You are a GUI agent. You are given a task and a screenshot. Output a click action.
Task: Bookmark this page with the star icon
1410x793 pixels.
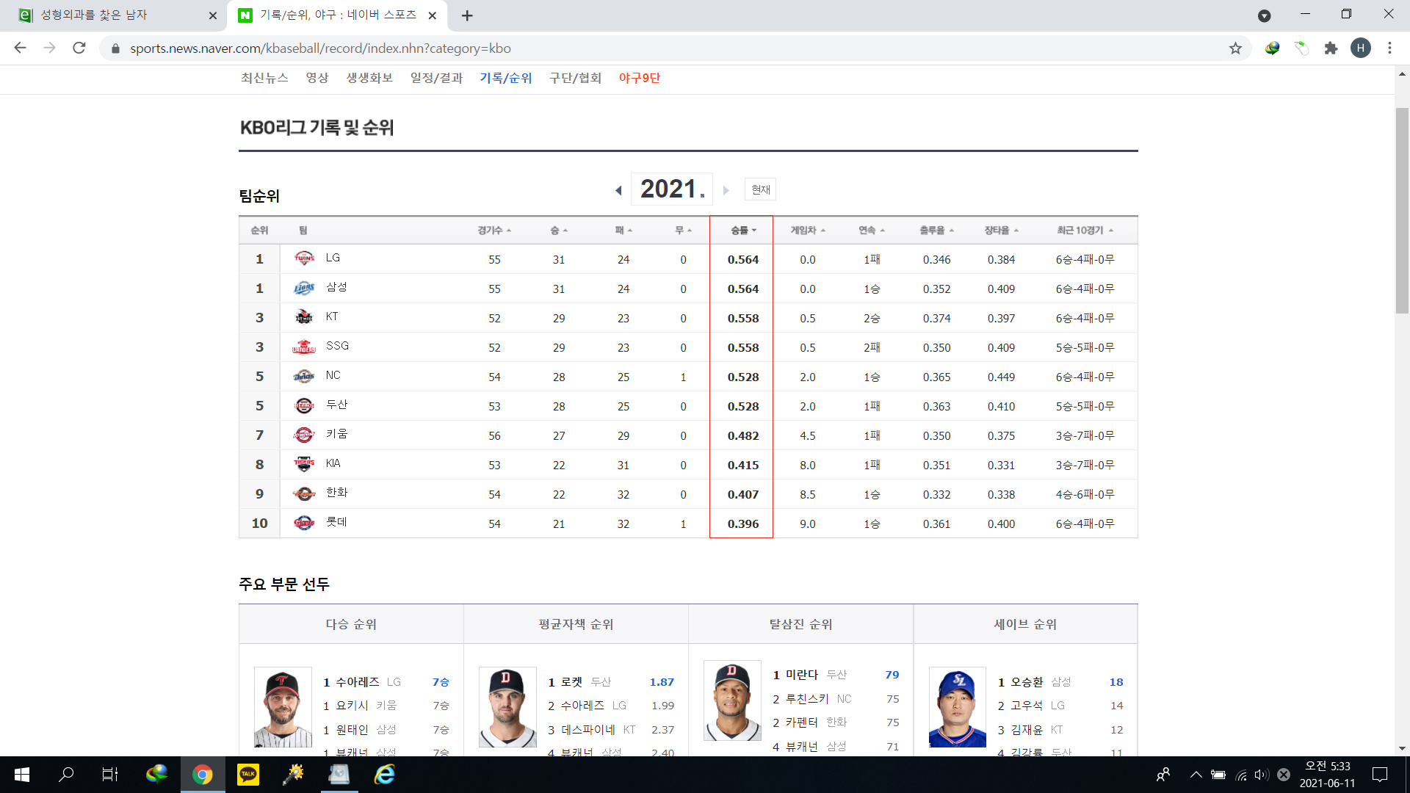point(1235,48)
